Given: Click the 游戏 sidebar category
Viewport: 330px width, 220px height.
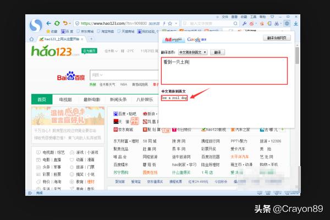Looking at the screenshot, I should 80,152.
